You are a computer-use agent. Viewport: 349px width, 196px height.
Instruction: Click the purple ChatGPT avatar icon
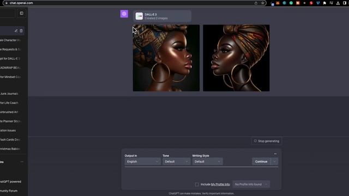(124, 14)
